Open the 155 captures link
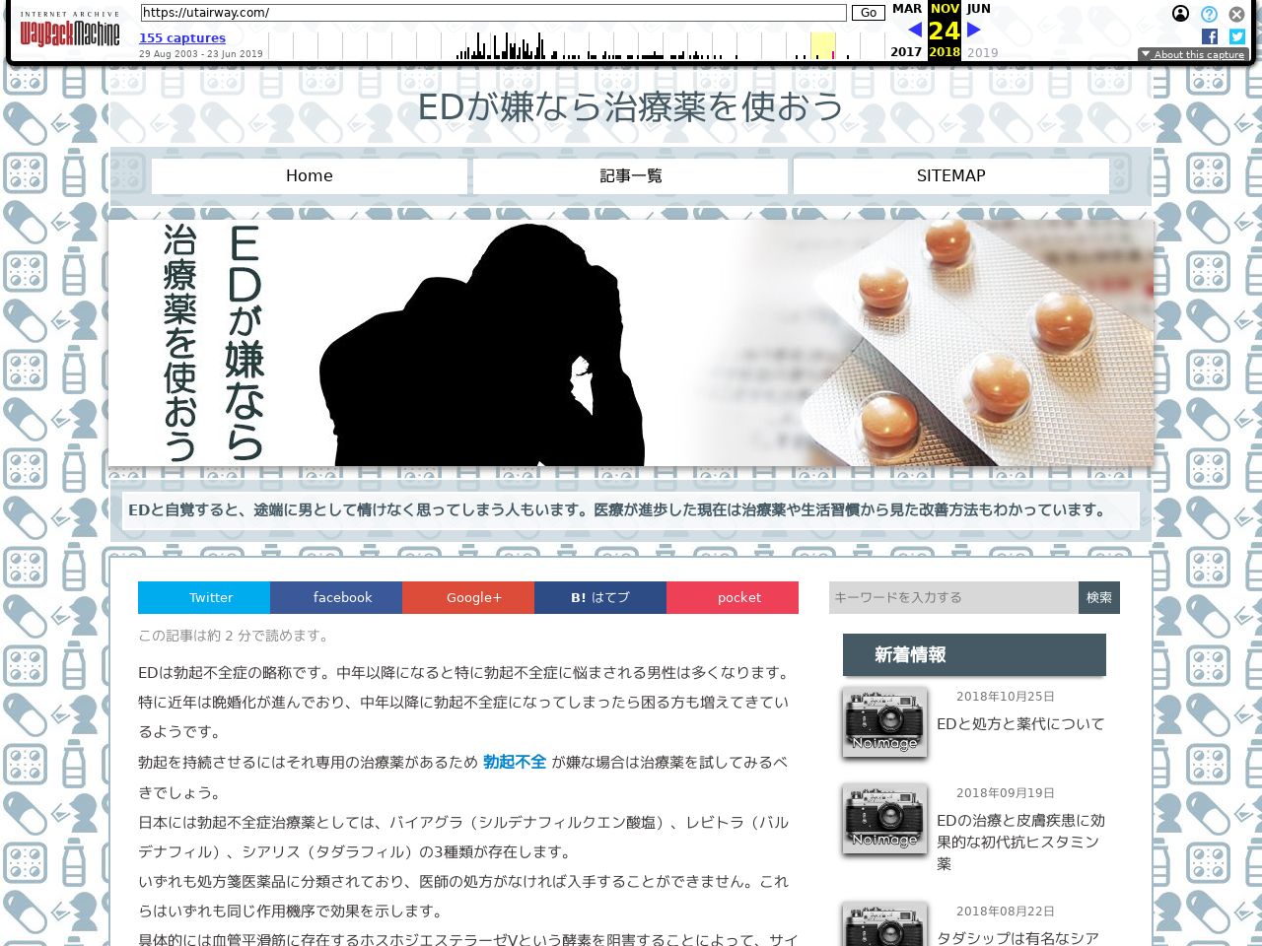Screen dimensions: 1262x946 [x=182, y=37]
